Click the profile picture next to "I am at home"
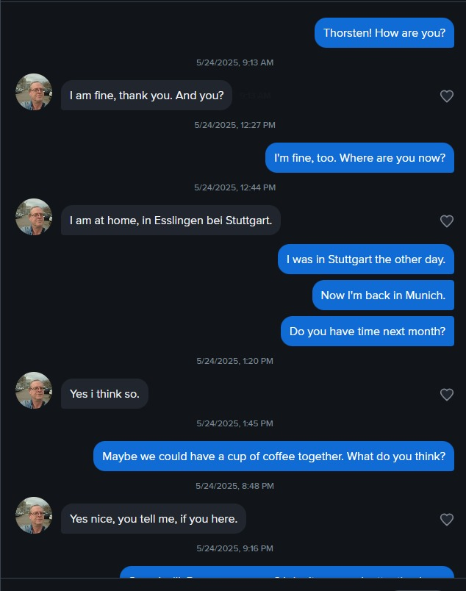The image size is (466, 591). pyautogui.click(x=34, y=217)
